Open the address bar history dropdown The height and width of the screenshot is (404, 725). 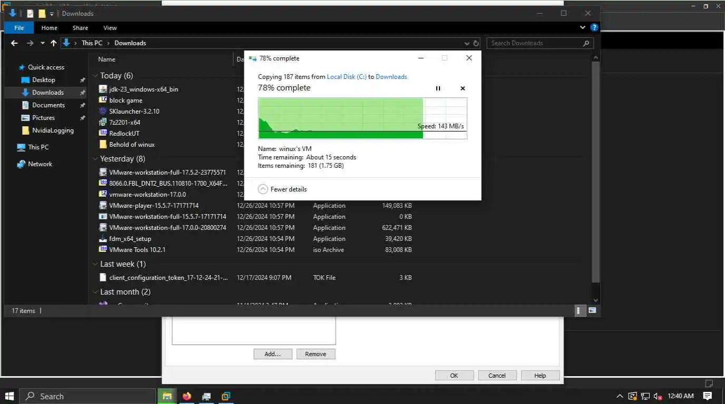click(467, 44)
